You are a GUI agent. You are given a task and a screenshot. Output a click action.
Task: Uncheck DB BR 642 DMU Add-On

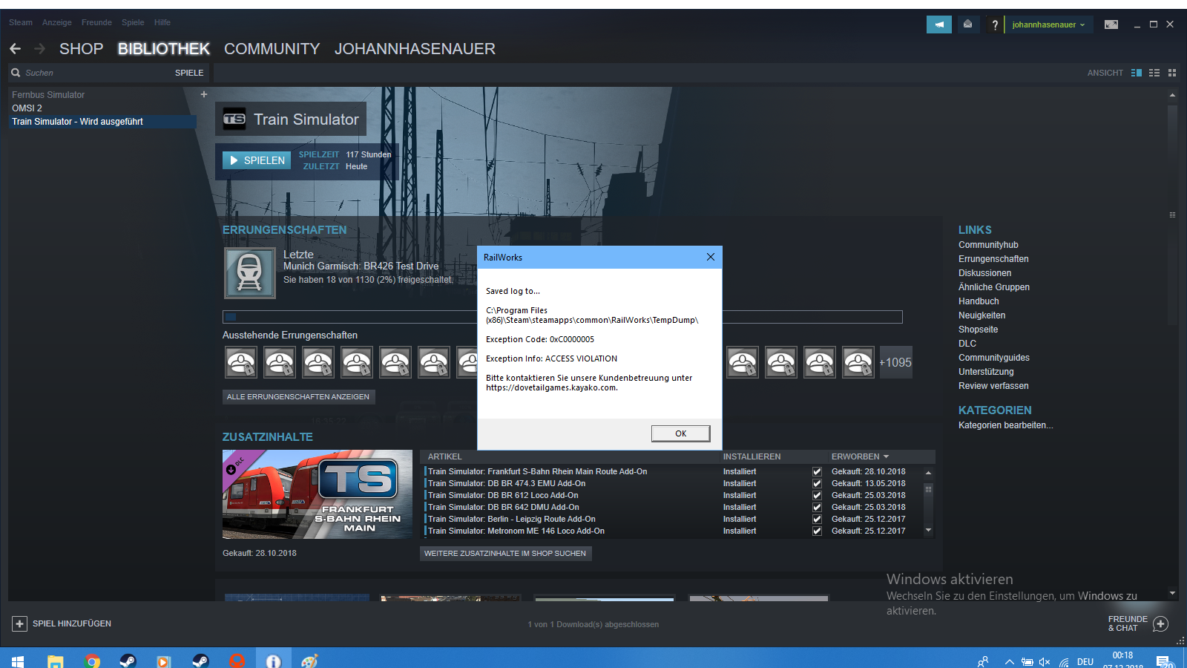pyautogui.click(x=817, y=507)
